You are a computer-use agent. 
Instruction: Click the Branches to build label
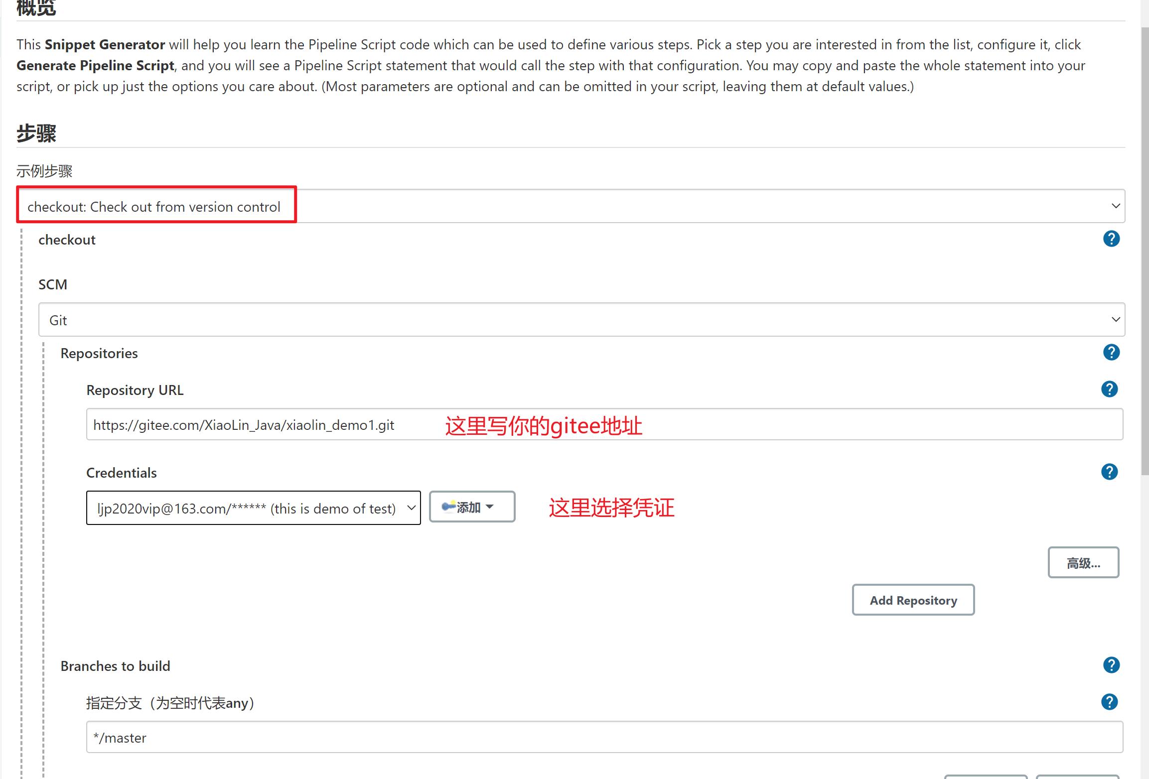coord(116,666)
